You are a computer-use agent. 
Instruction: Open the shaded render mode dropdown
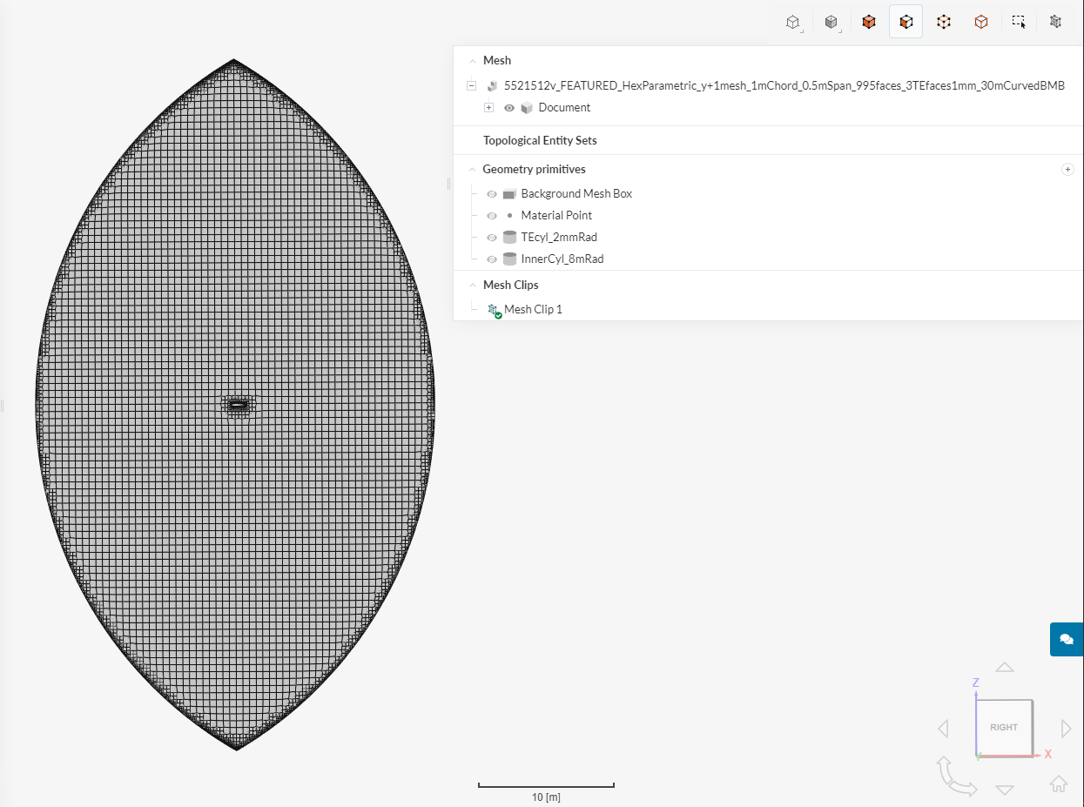pos(831,22)
